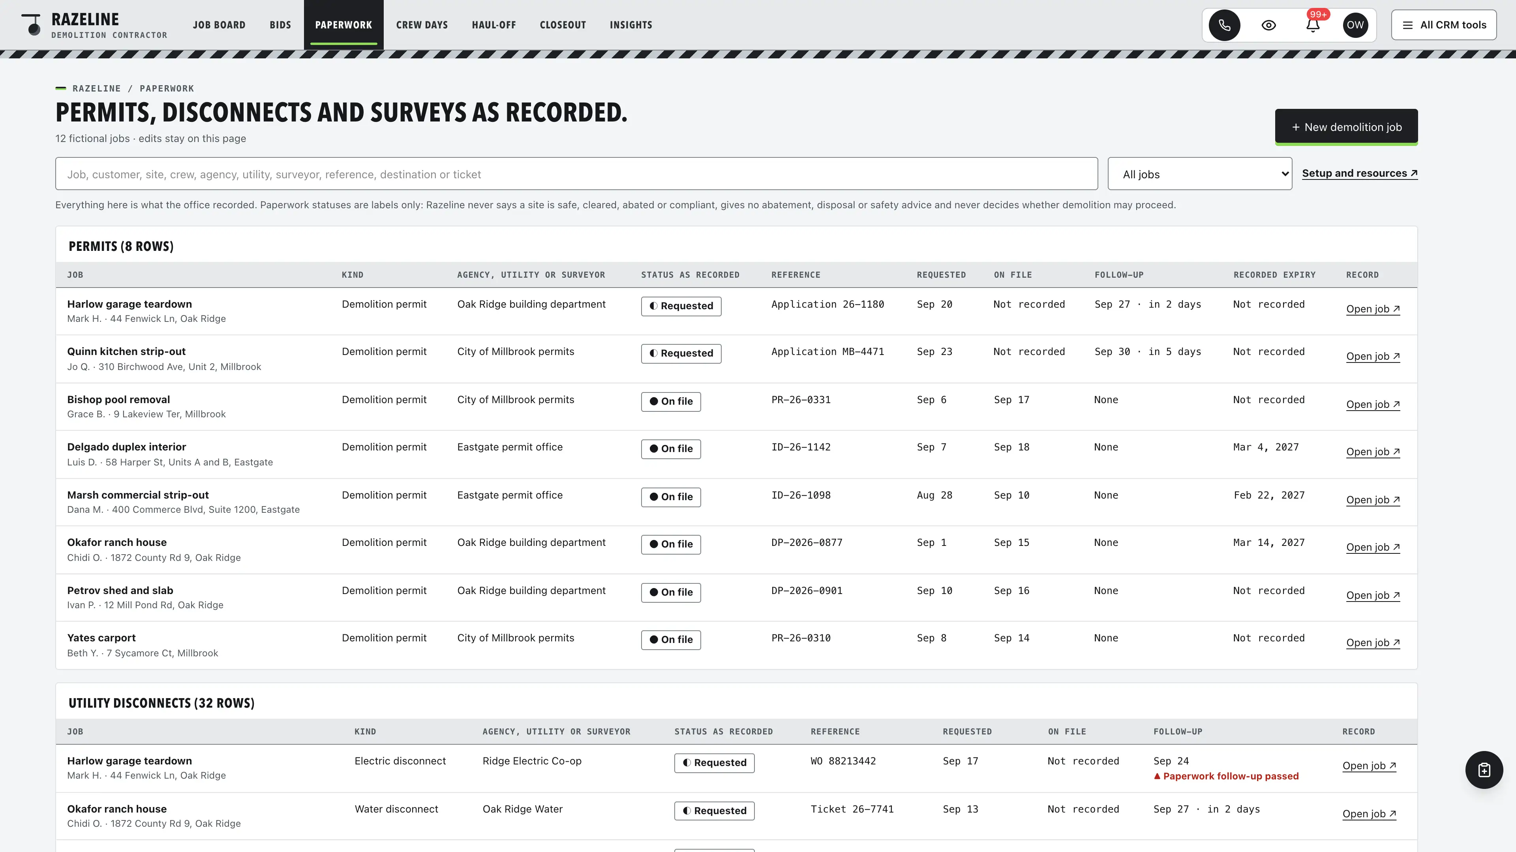Focus the job search field

tap(576, 174)
